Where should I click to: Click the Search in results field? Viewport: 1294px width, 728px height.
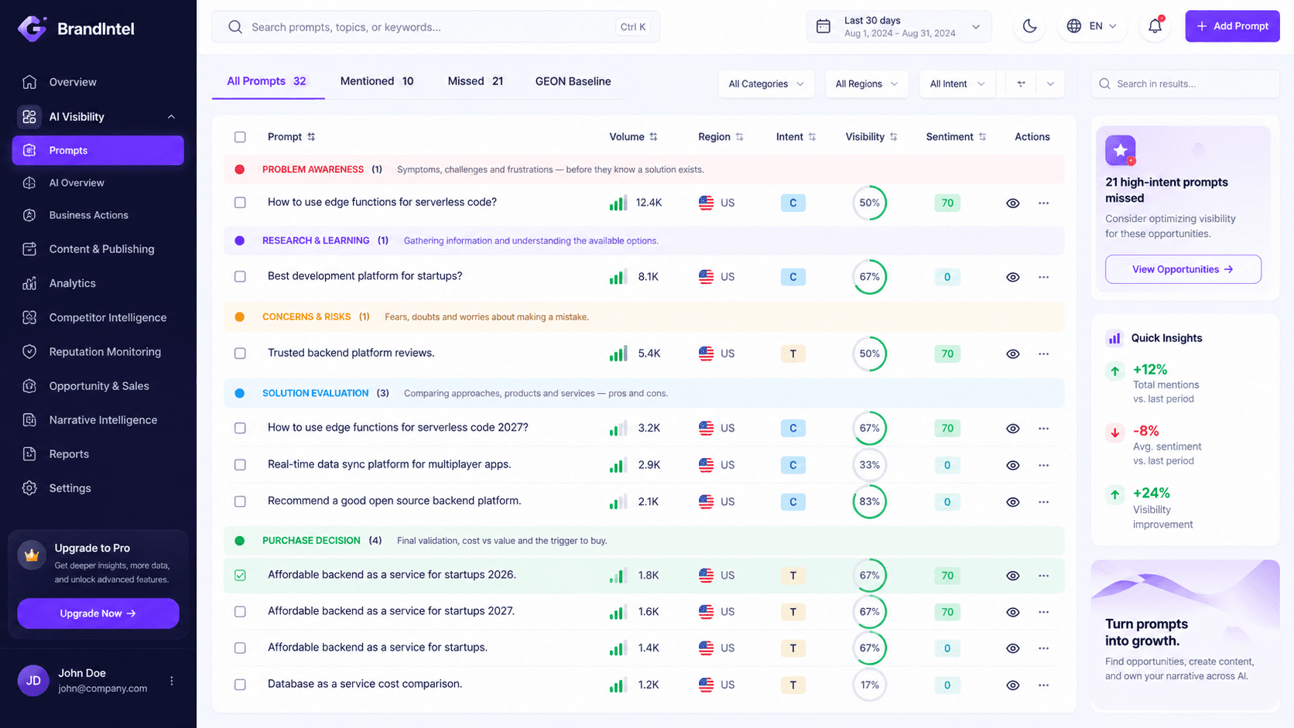pos(1185,84)
